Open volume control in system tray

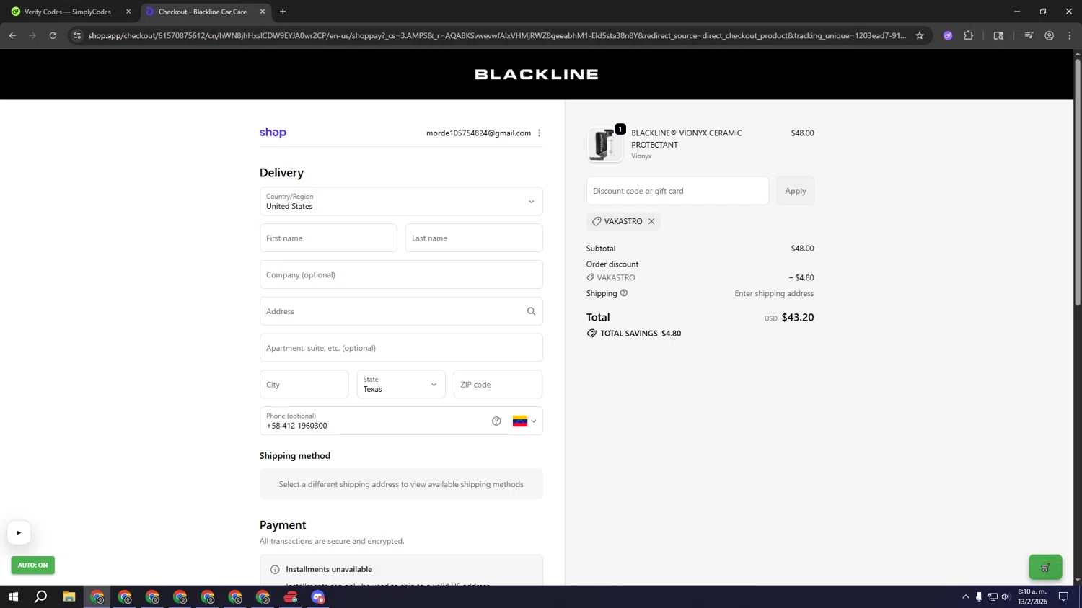pos(1006,596)
